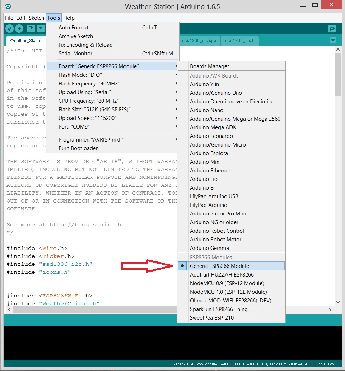The height and width of the screenshot is (371, 345).
Task: Open the Sketch menu
Action: click(36, 18)
